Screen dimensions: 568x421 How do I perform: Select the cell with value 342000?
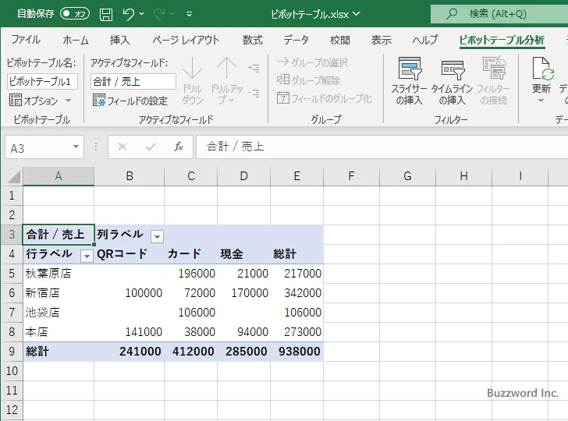[x=297, y=293]
